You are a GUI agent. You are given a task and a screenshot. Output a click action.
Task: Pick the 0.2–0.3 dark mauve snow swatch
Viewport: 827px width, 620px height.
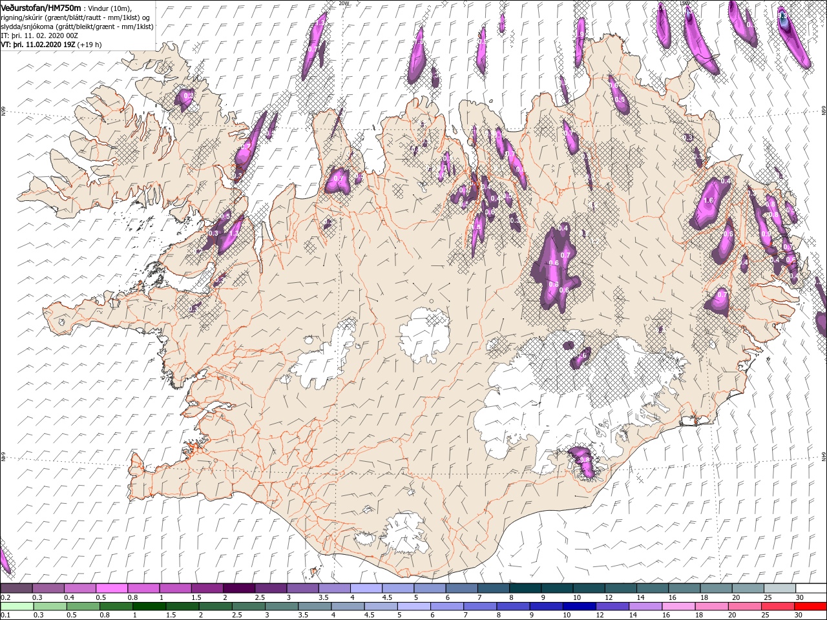pyautogui.click(x=16, y=588)
